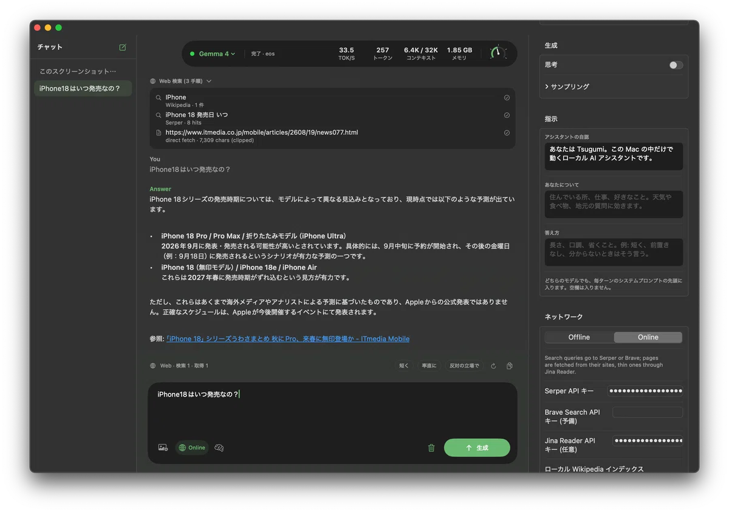729x512 pixels.
Task: Click the 生成 generate button
Action: (477, 448)
